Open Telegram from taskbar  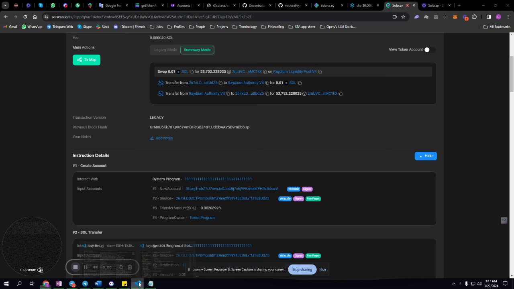click(x=85, y=284)
